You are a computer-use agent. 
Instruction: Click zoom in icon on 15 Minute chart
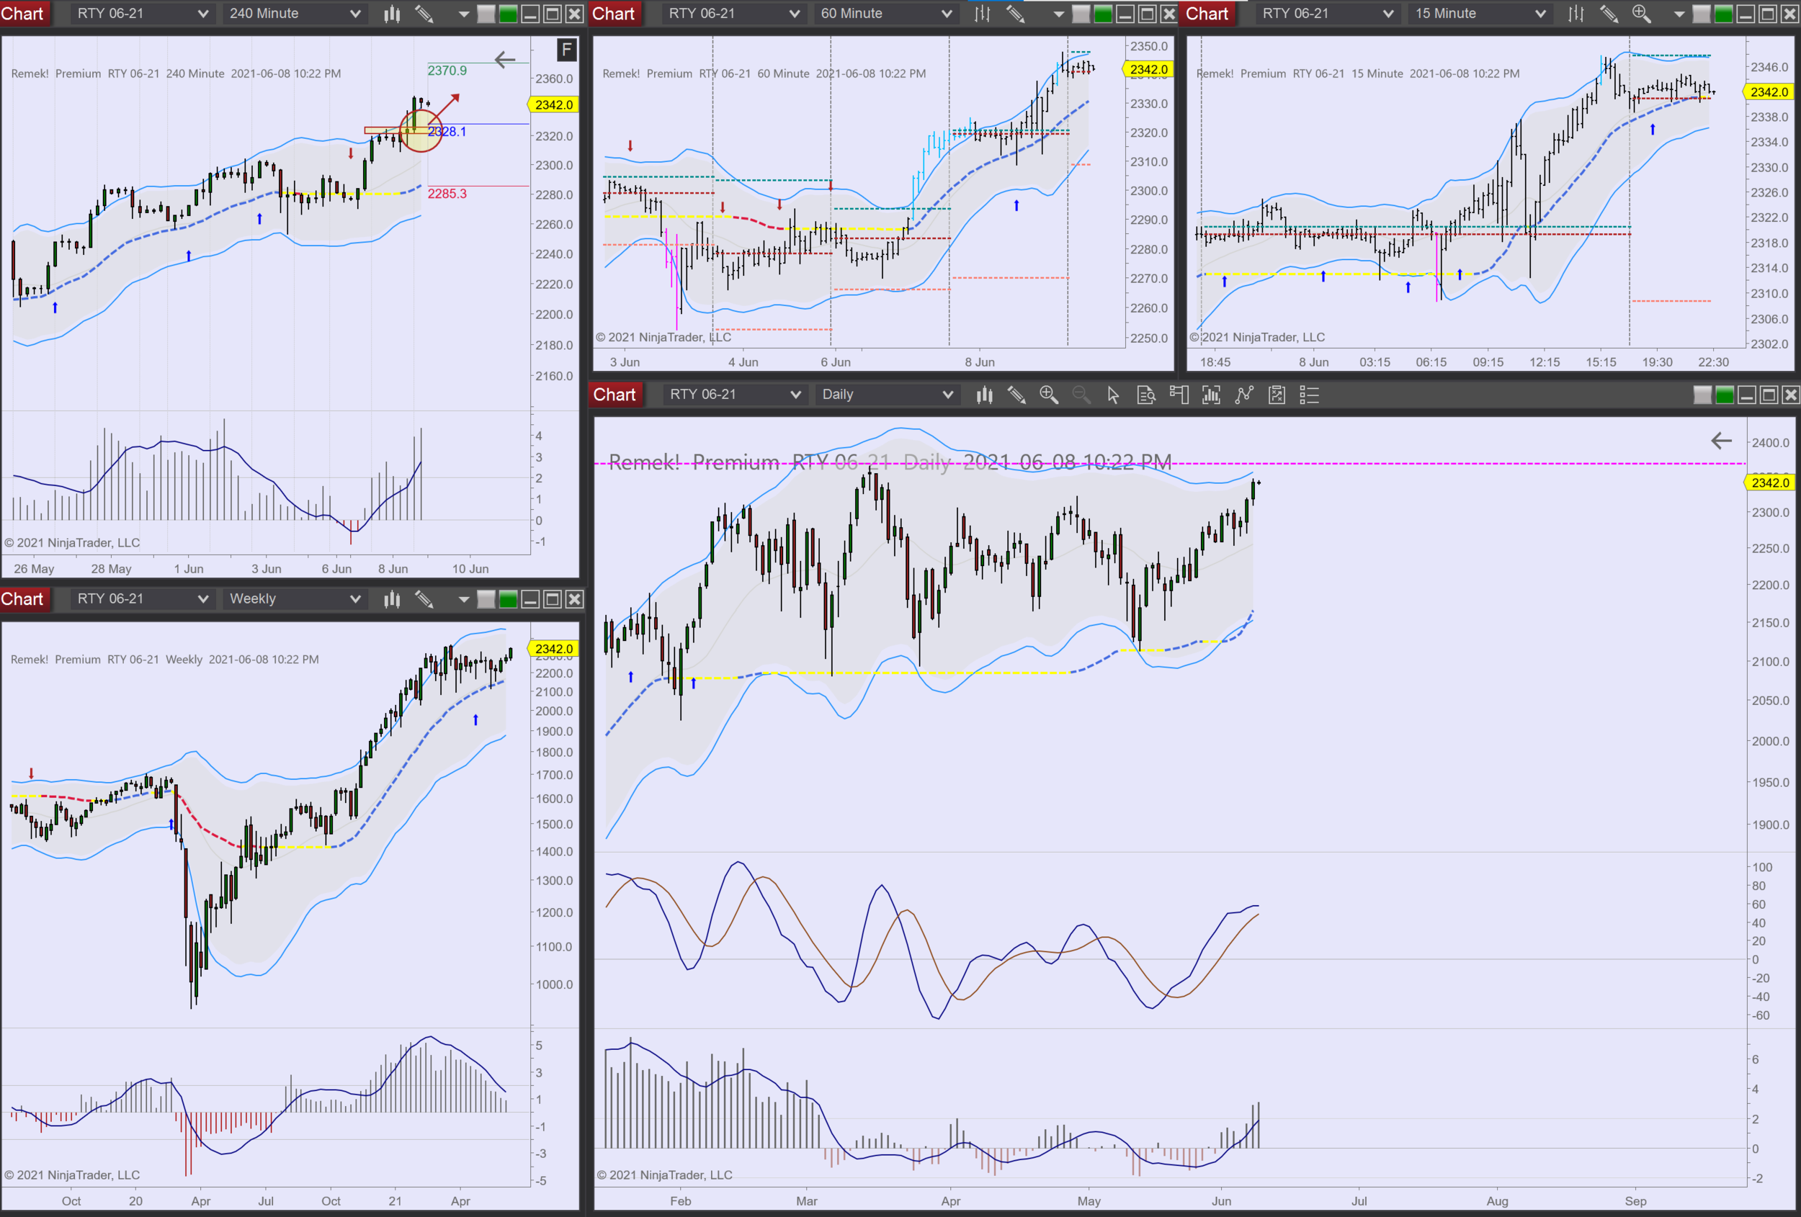click(1640, 14)
